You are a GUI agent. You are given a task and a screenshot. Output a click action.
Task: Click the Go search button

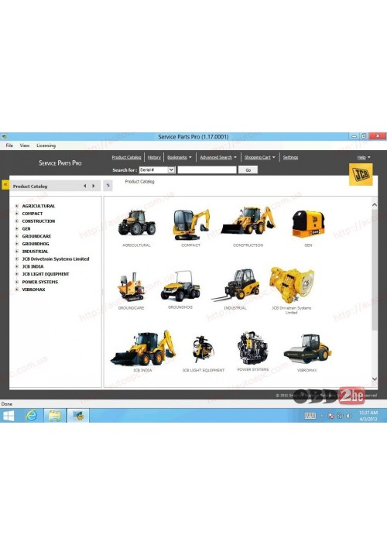248,170
